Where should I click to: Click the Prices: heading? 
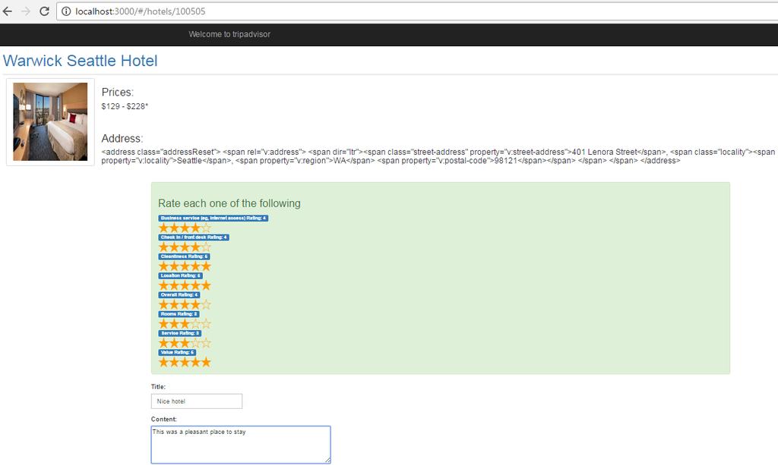click(x=117, y=92)
